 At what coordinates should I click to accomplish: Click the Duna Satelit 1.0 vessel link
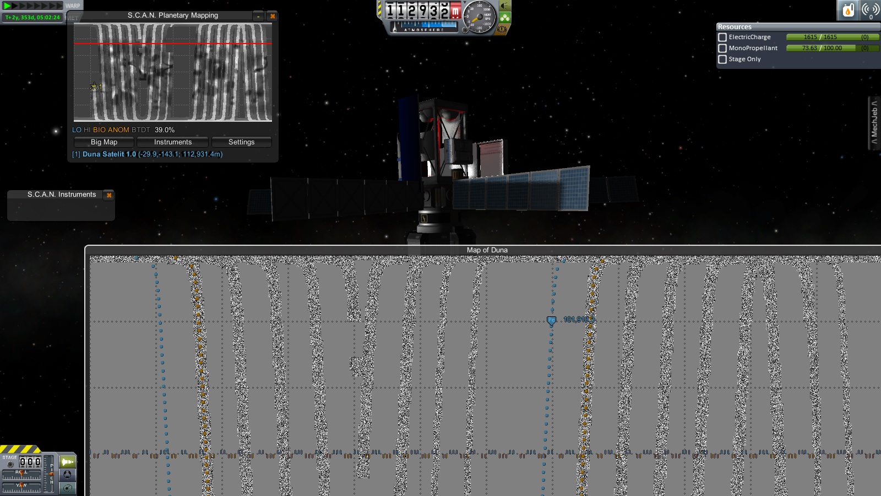tap(109, 154)
